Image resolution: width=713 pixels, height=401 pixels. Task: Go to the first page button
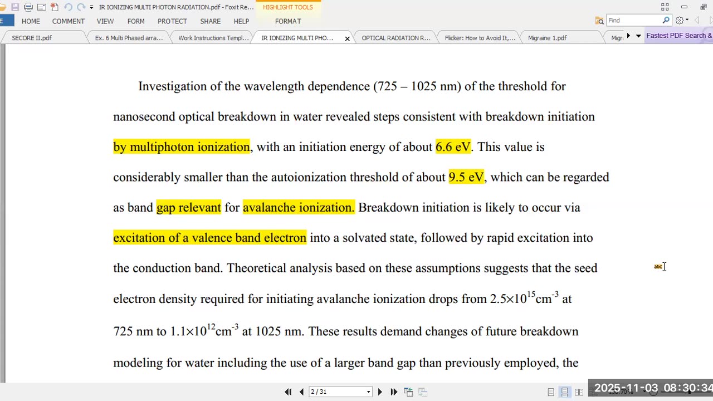(288, 392)
